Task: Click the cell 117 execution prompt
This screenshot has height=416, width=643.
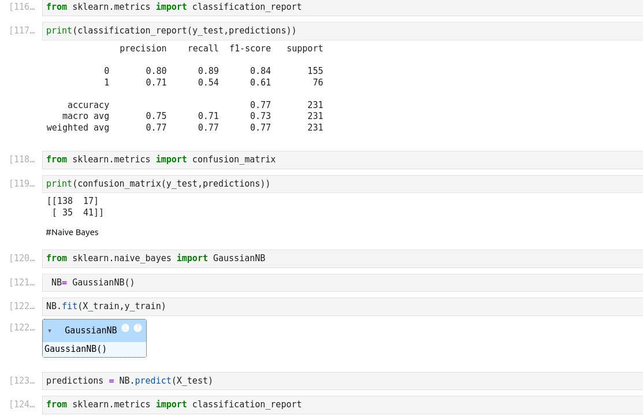Action: tap(22, 31)
